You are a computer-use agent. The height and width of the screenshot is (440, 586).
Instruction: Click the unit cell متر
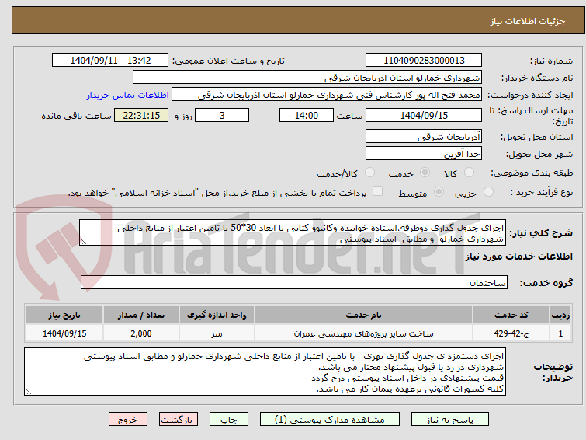[217, 333]
